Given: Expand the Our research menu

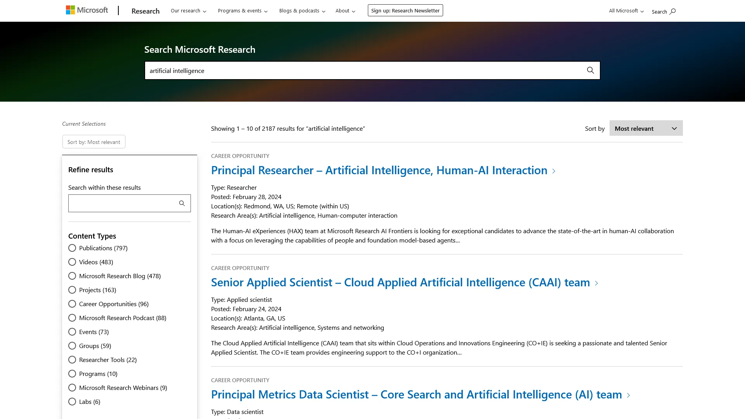Looking at the screenshot, I should (188, 11).
